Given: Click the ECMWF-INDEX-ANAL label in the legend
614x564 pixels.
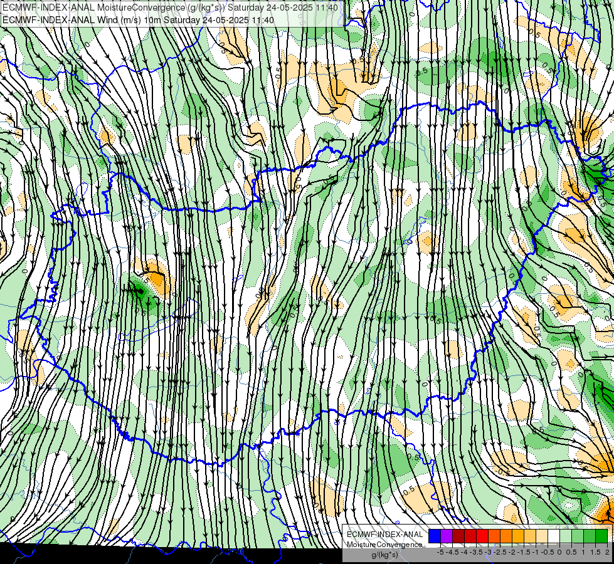Looking at the screenshot, I should coord(385,535).
